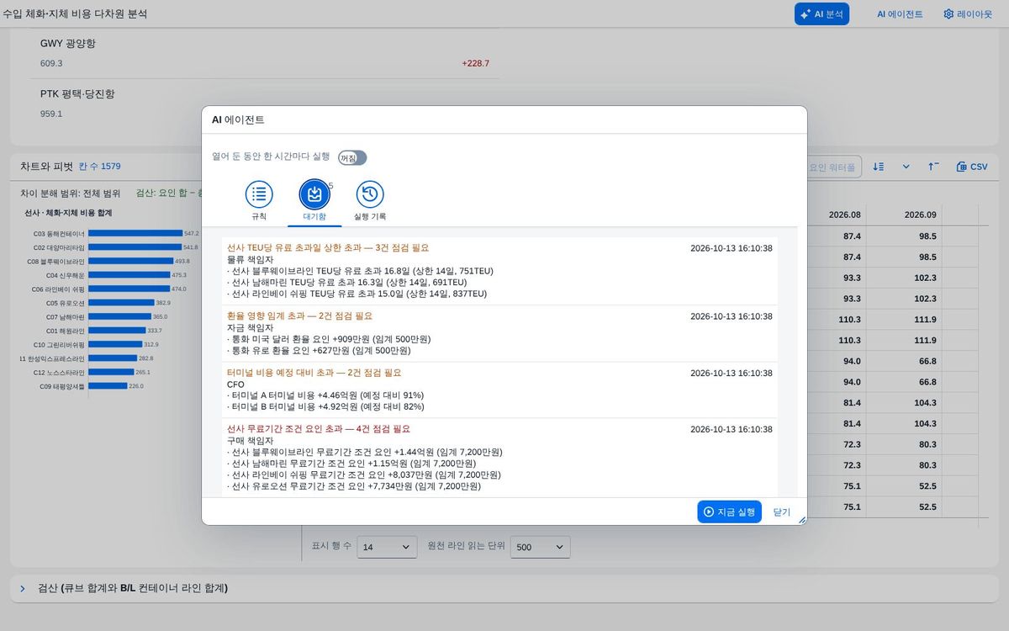Click the +228.7 difference value
The width and height of the screenshot is (1009, 631).
[x=475, y=64]
